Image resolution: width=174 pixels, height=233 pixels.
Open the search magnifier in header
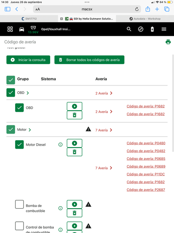point(129,29)
